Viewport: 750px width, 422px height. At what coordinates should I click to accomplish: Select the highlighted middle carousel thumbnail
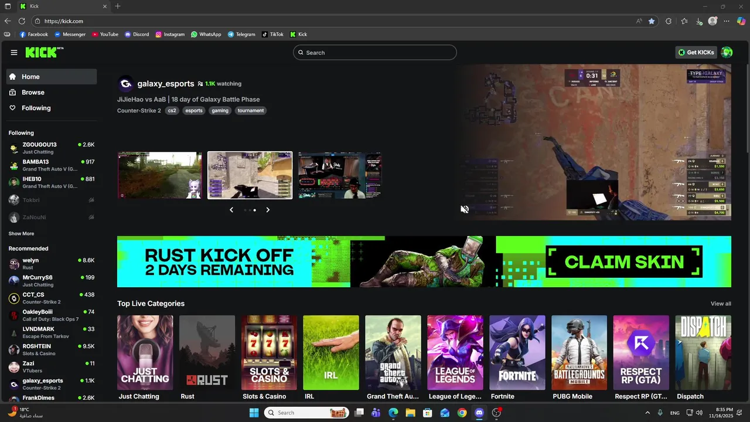tap(250, 175)
